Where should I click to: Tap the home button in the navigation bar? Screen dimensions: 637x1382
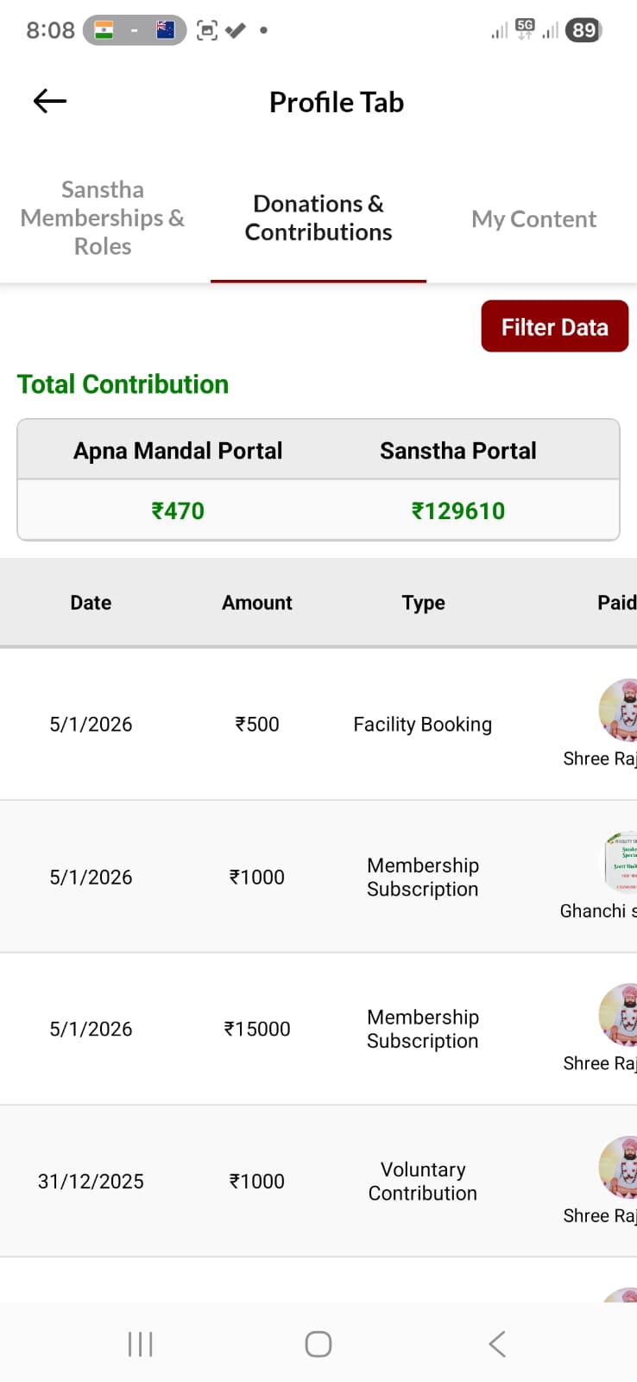click(318, 1343)
